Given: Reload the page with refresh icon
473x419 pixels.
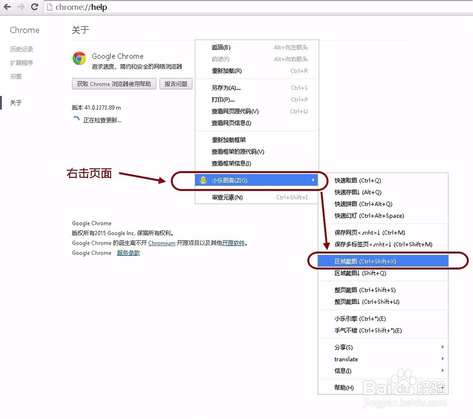Looking at the screenshot, I should 35,7.
